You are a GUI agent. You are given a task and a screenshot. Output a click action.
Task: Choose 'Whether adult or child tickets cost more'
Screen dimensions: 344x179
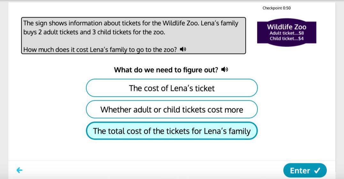click(172, 109)
